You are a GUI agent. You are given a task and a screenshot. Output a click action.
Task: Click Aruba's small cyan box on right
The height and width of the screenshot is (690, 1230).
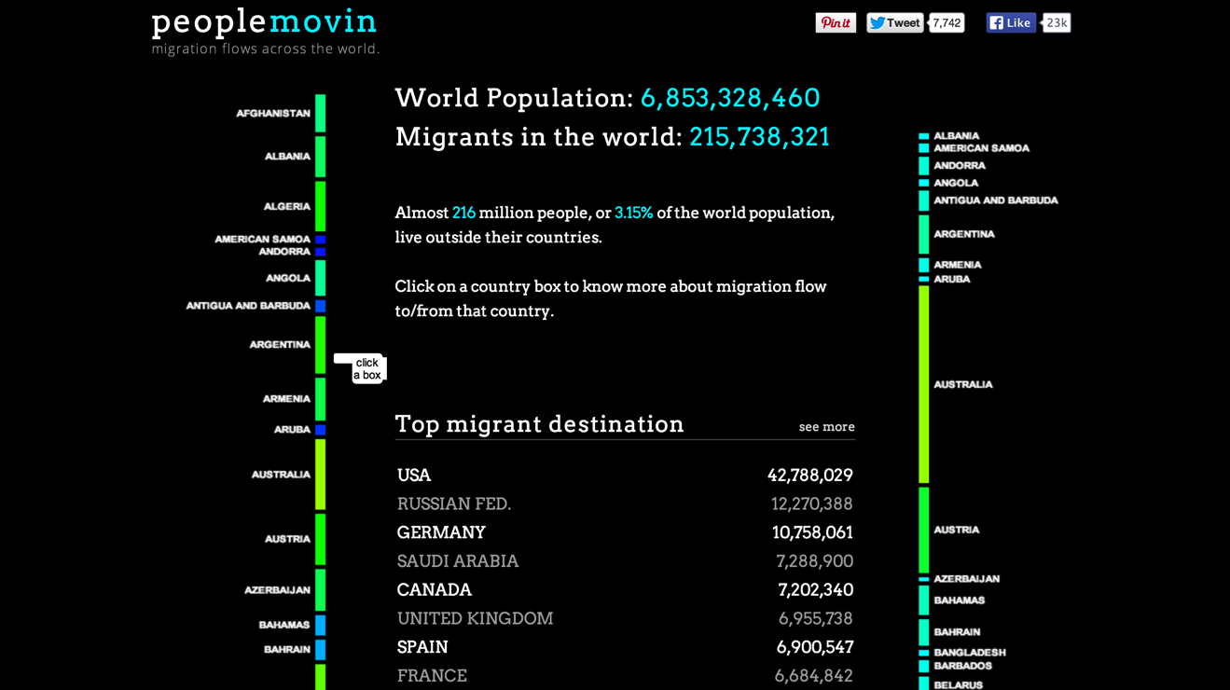(x=924, y=280)
